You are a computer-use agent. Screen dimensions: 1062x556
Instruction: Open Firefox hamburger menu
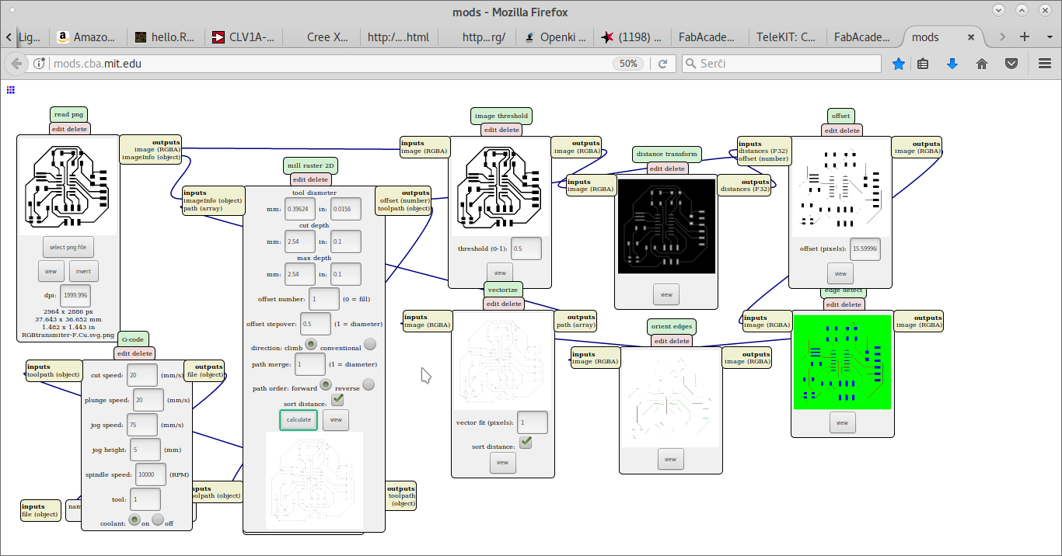click(1043, 64)
